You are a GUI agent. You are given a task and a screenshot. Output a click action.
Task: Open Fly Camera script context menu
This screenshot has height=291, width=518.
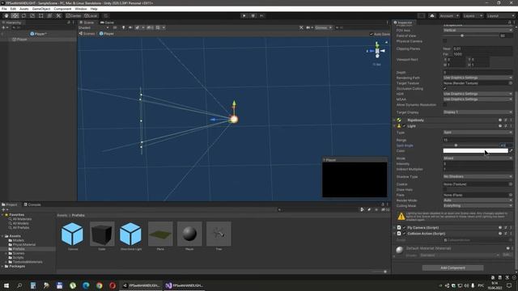[x=511, y=228]
